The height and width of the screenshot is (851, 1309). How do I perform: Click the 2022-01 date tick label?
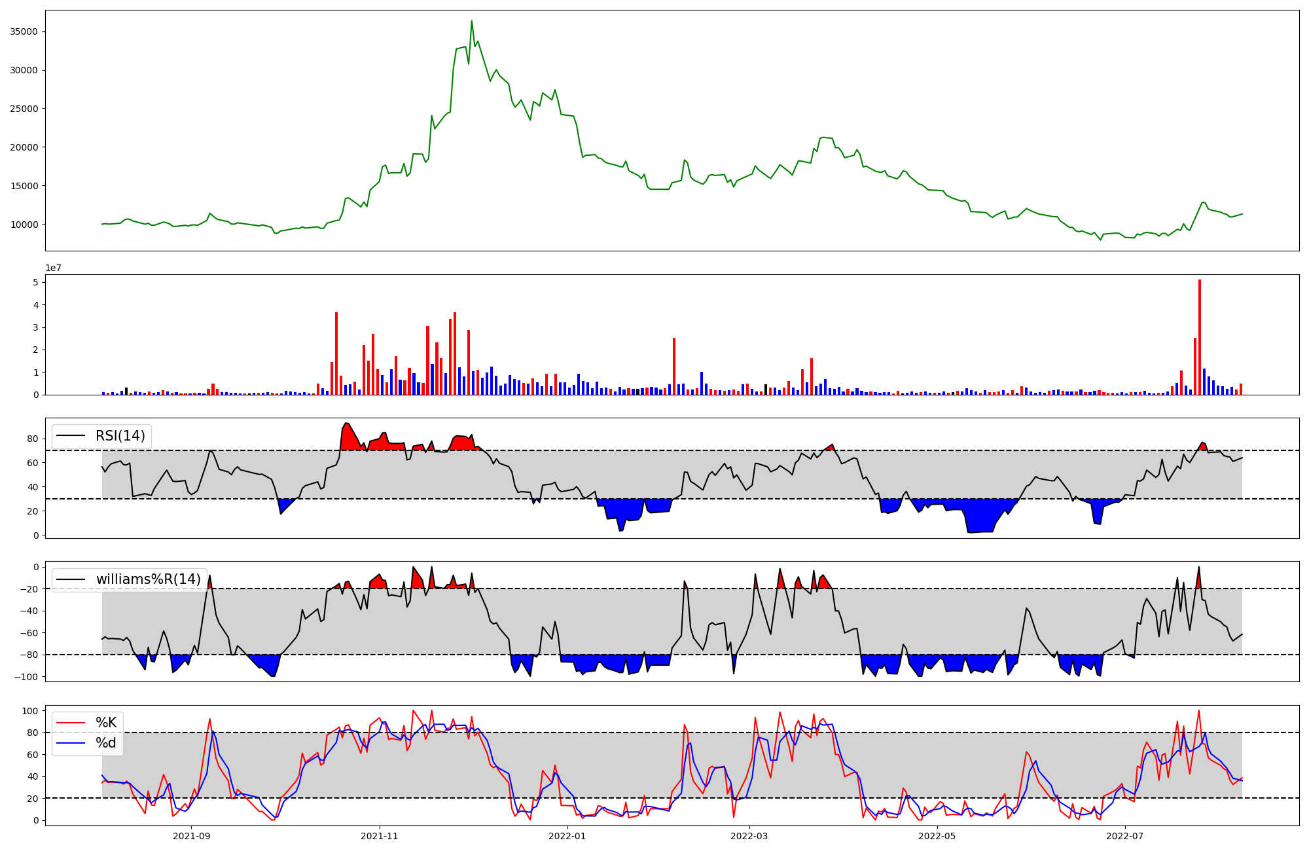pos(567,836)
